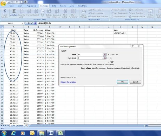
Task: Open the Windows Start menu
Action: click(x=3, y=133)
